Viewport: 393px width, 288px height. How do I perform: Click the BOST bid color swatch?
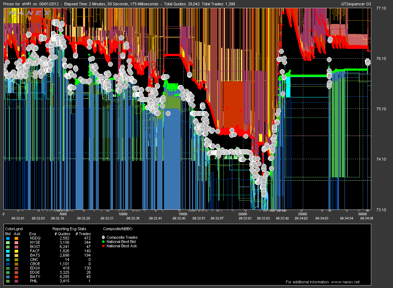(8, 247)
